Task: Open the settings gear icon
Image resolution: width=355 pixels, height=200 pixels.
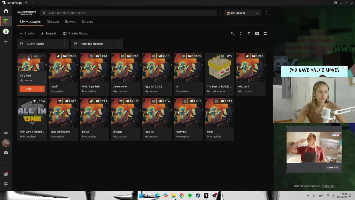Action: coord(6,184)
